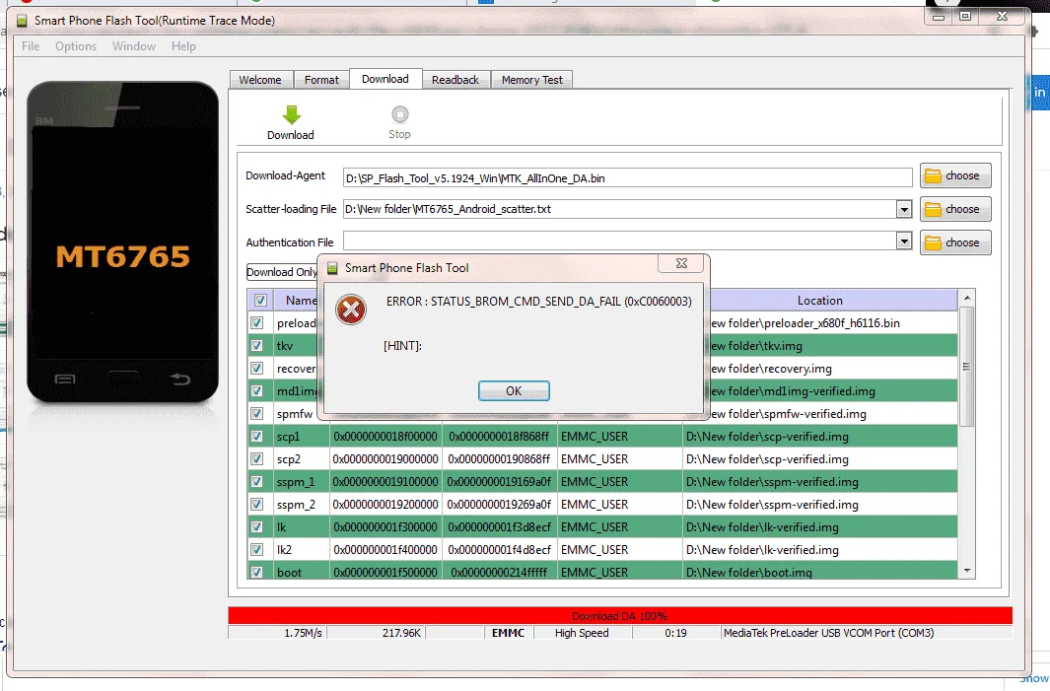Switch to the Readback tab
The height and width of the screenshot is (691, 1050).
(x=455, y=80)
